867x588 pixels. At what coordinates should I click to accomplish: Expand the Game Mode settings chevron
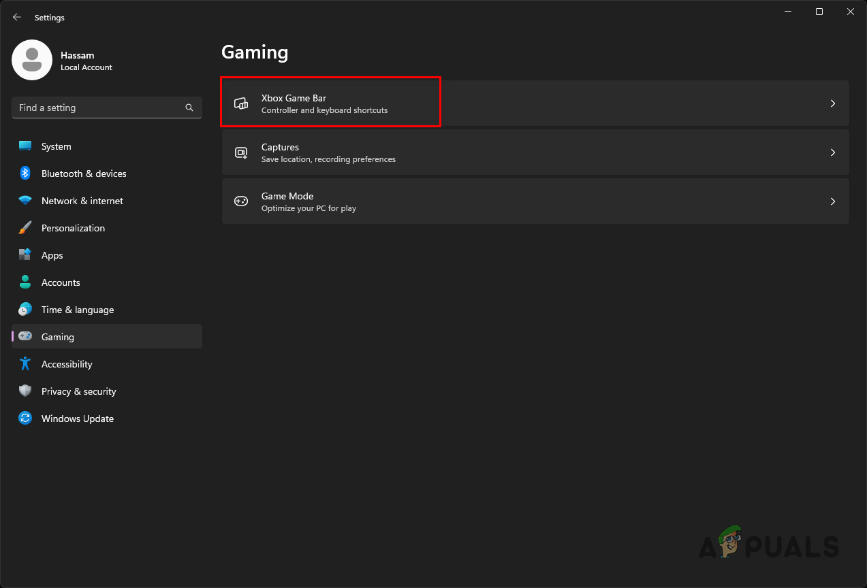tap(832, 201)
